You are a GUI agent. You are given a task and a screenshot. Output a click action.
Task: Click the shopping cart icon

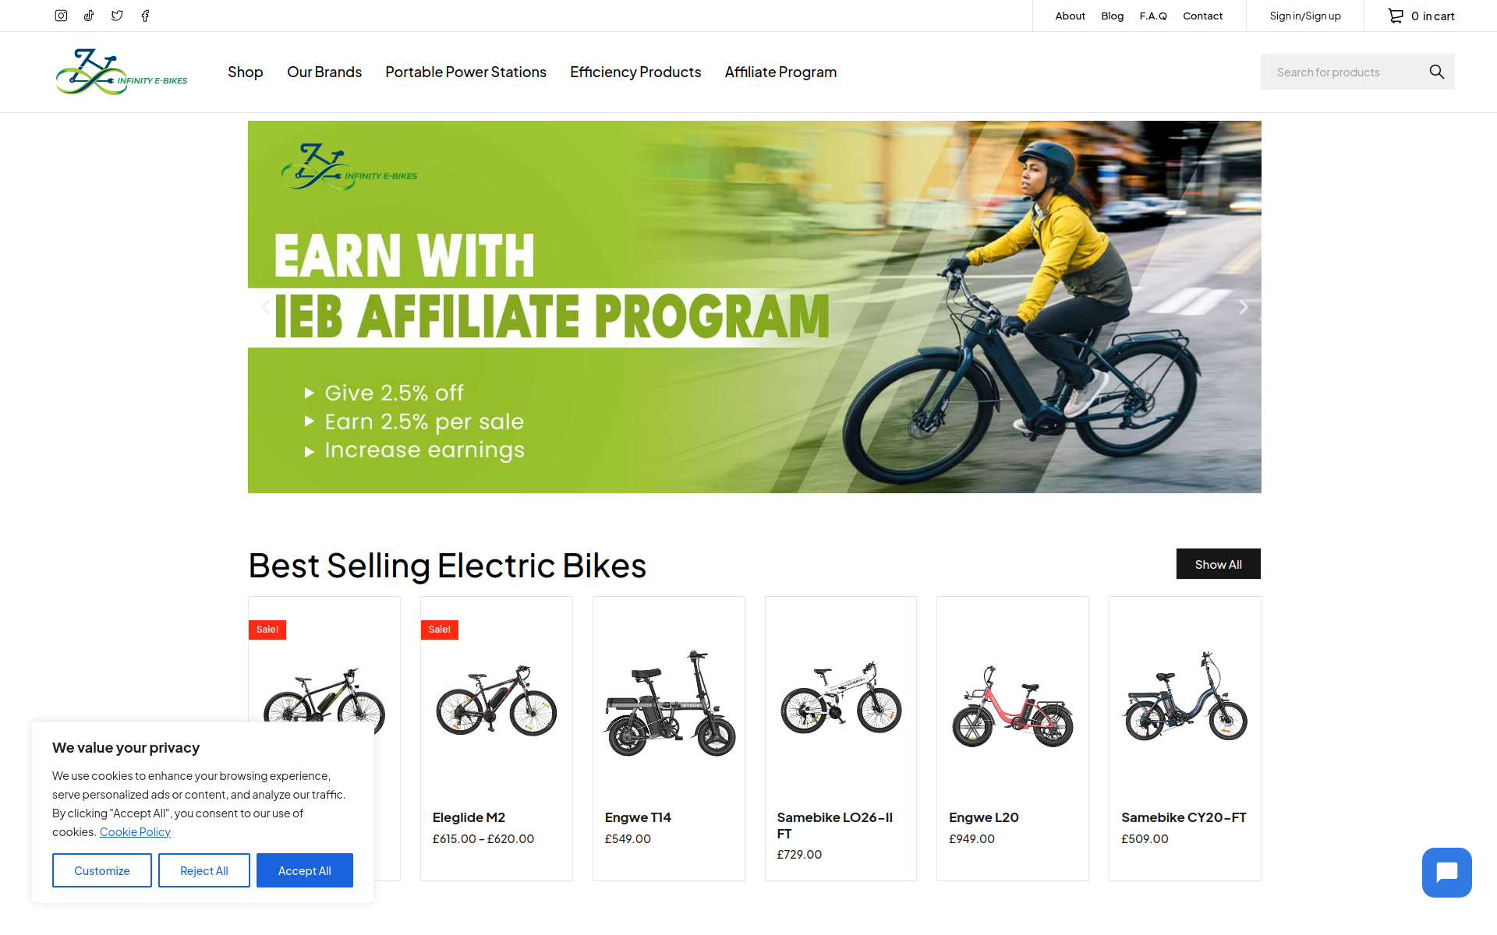tap(1396, 16)
